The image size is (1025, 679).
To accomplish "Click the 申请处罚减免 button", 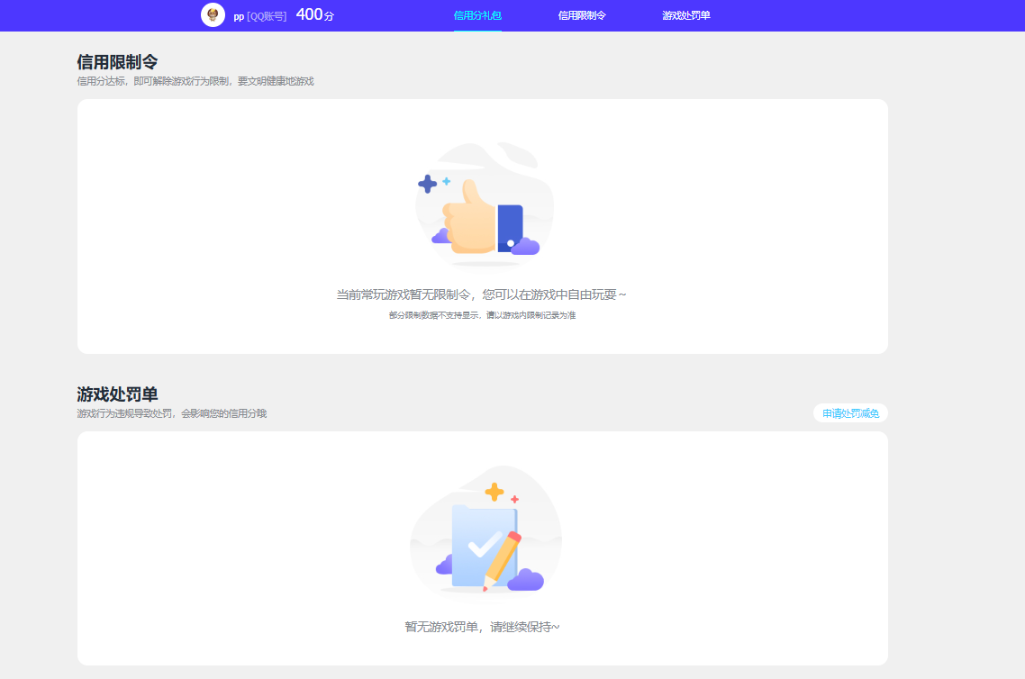I will pos(848,412).
